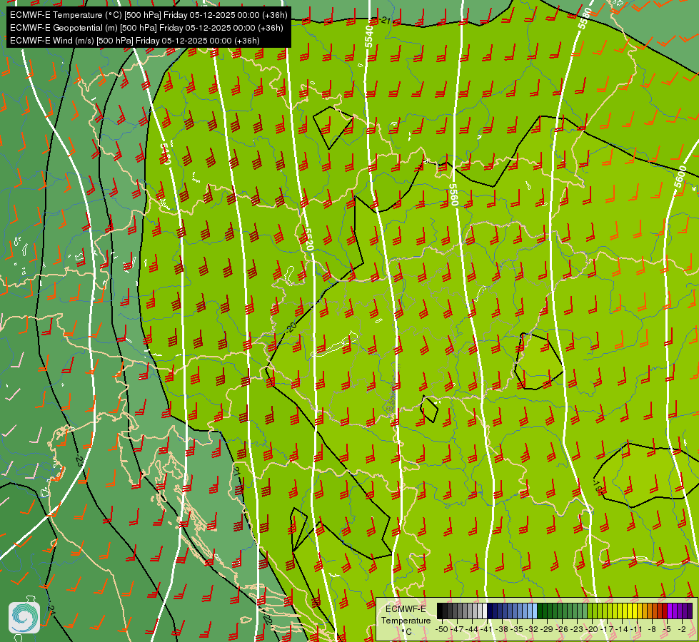Click the 19 isotherm label
This screenshot has height=642, width=699.
tap(598, 487)
